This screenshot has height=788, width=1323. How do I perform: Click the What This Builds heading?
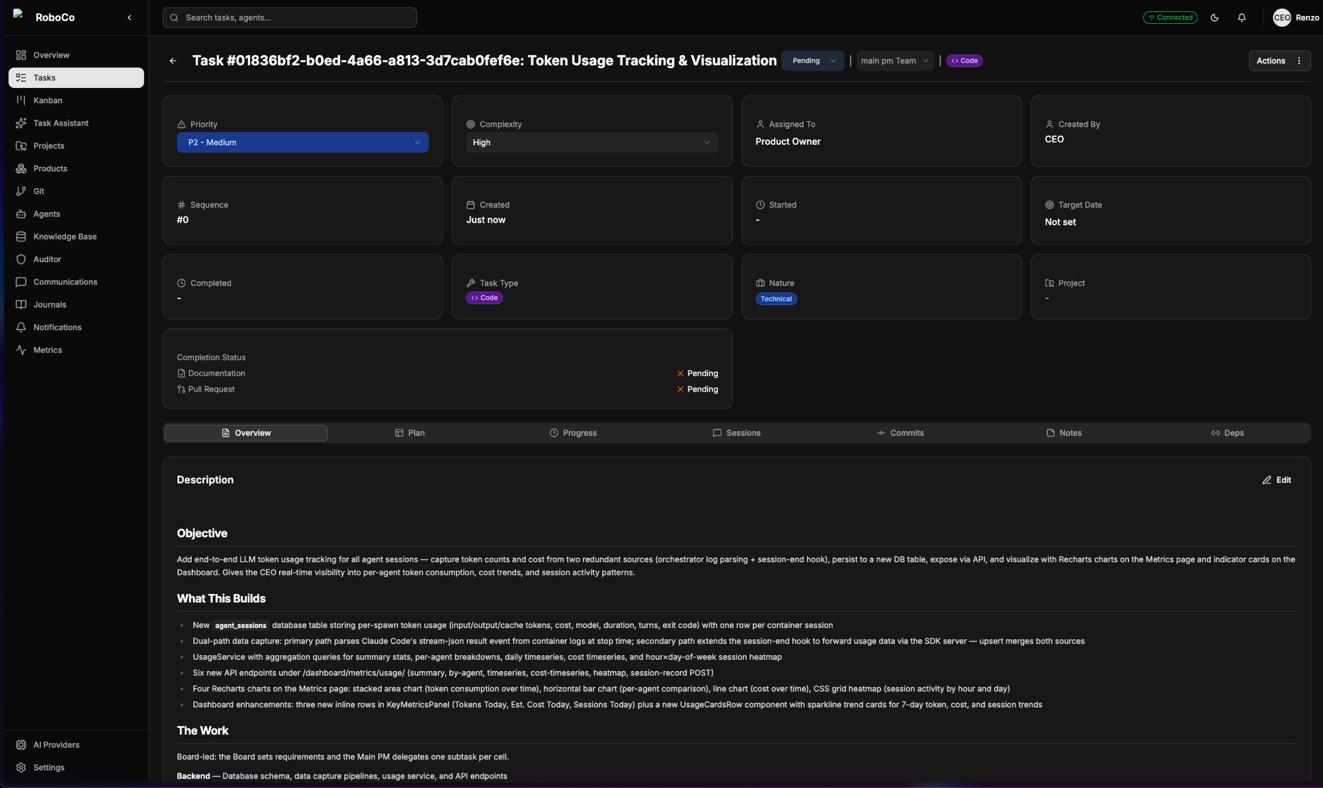(x=221, y=599)
